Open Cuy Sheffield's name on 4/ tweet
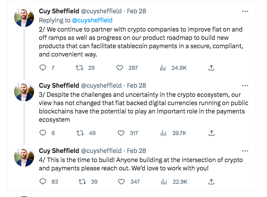Viewport: 267px width, 197px height. [x=59, y=150]
